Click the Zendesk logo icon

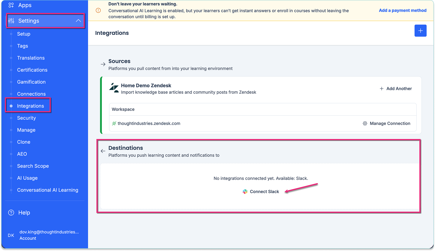(x=114, y=88)
